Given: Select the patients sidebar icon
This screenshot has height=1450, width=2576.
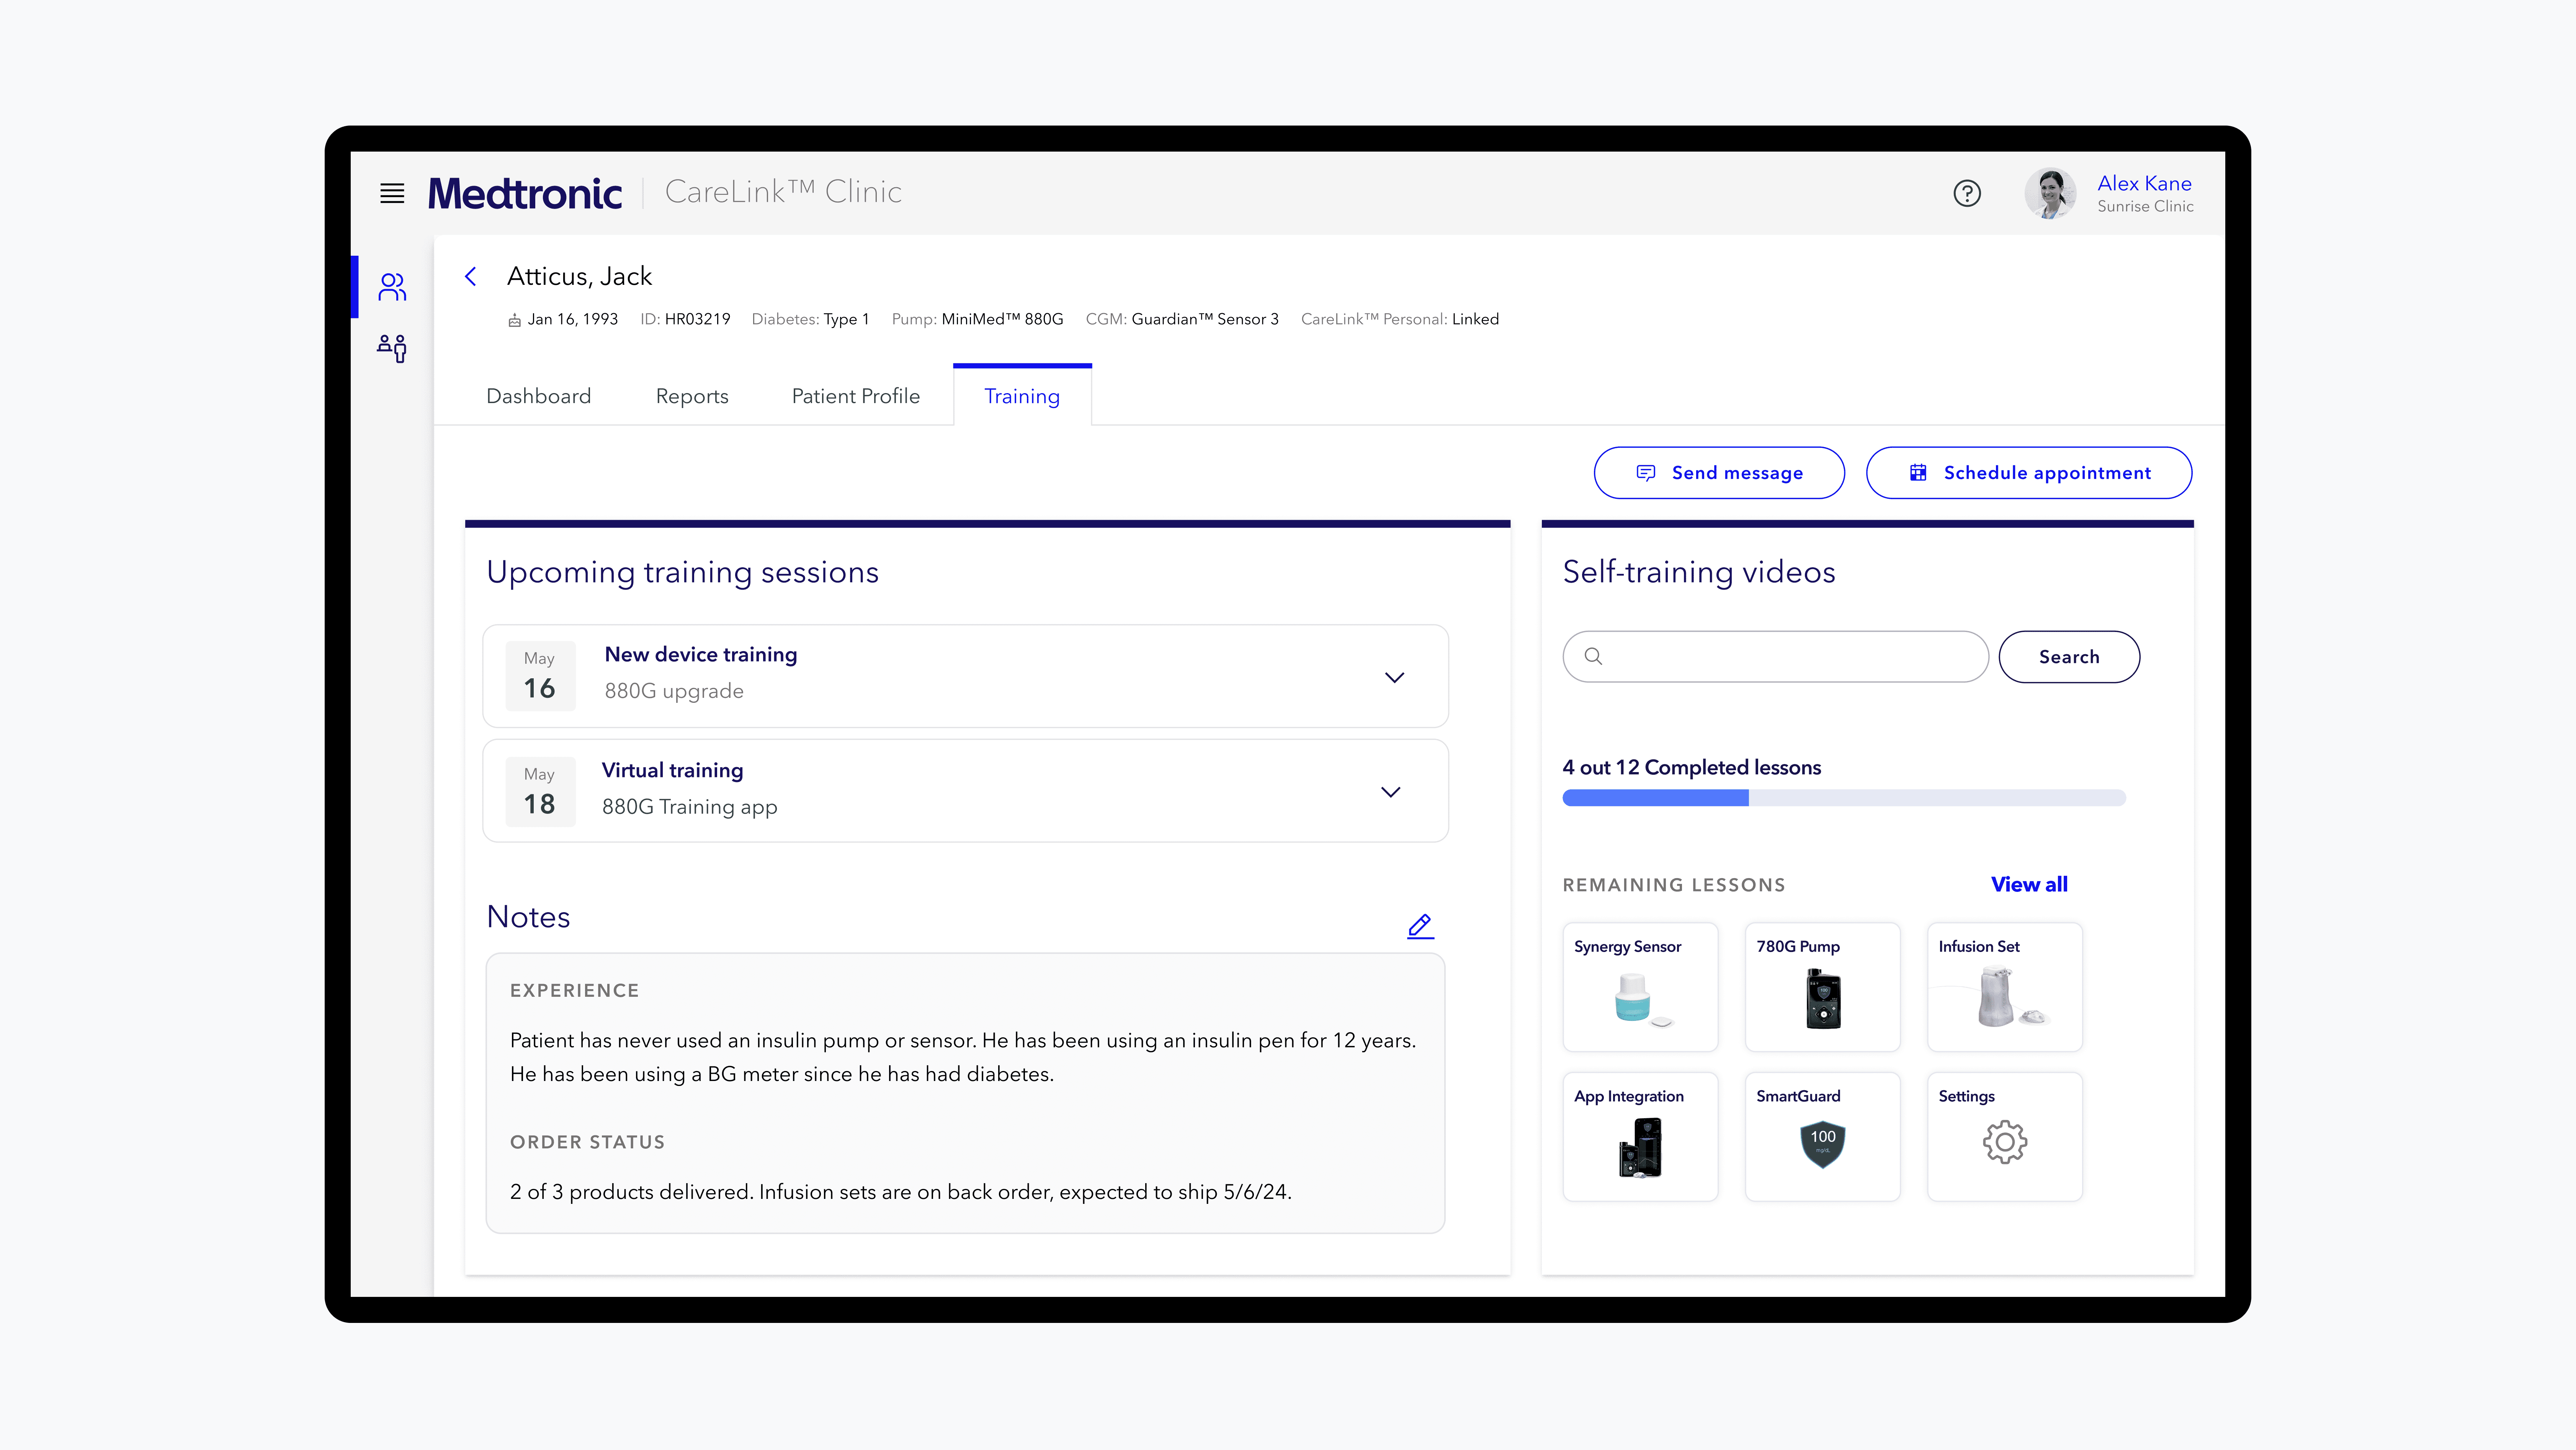Looking at the screenshot, I should click(392, 287).
